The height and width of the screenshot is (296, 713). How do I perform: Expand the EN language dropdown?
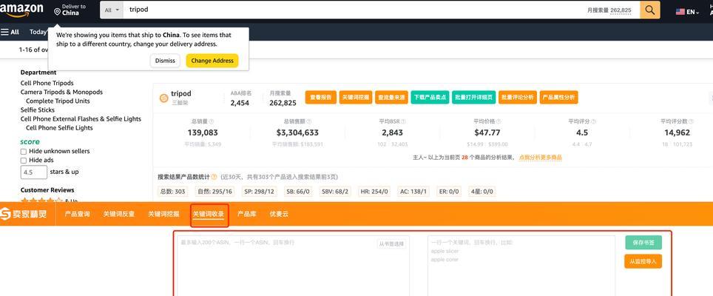click(x=694, y=13)
